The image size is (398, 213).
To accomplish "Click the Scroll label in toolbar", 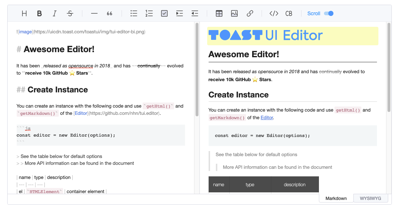I will coord(314,13).
